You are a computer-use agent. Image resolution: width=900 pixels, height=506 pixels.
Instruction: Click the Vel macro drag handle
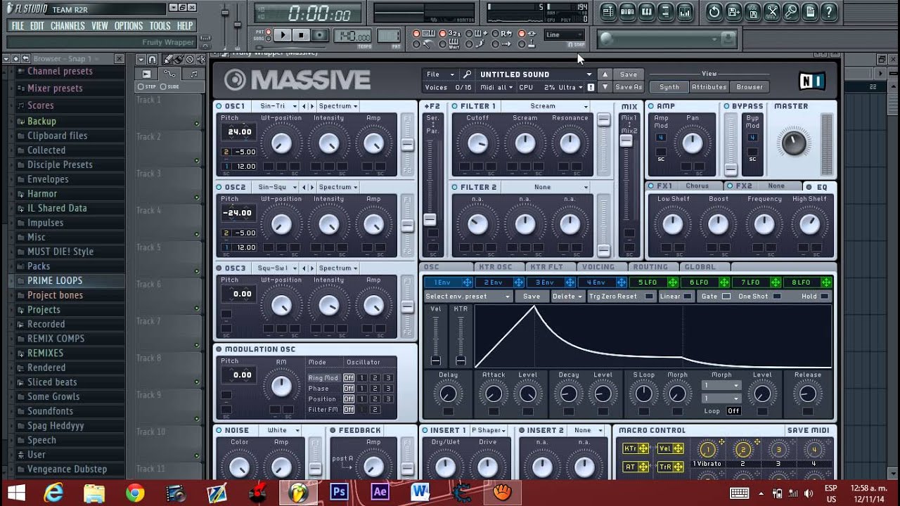click(678, 448)
